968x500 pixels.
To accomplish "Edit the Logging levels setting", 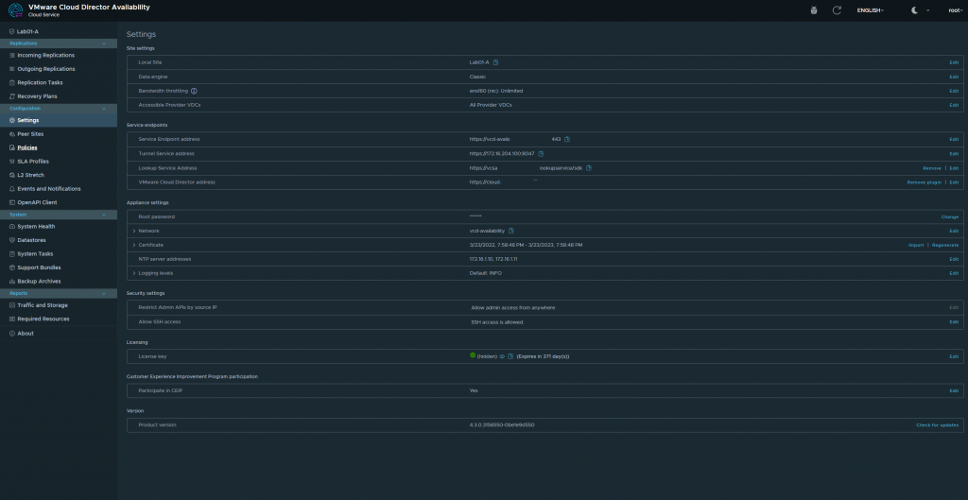I will point(954,273).
